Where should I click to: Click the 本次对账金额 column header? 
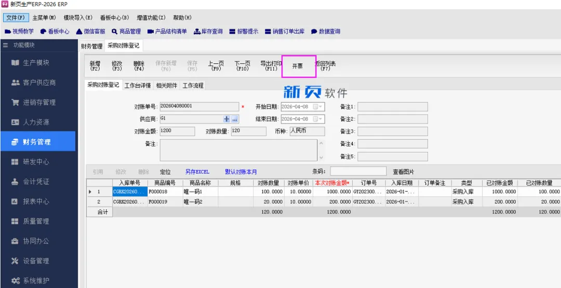coord(332,183)
